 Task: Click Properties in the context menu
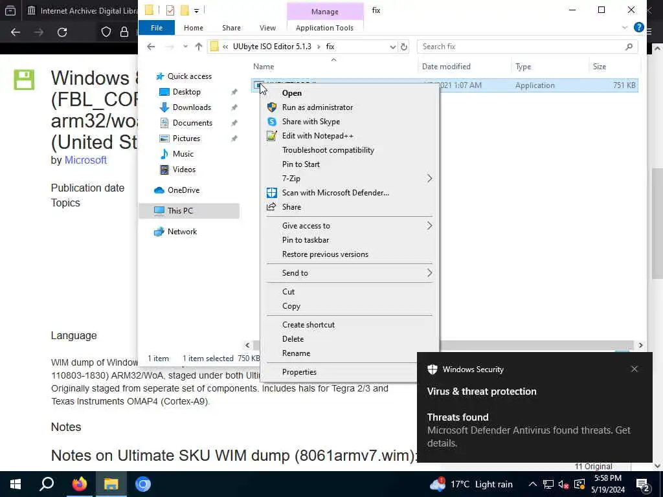tap(299, 372)
